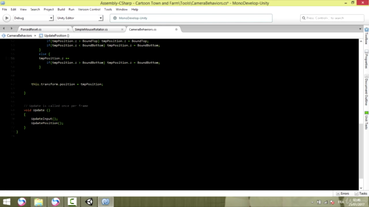
Task: Open the Edit menu
Action: pyautogui.click(x=13, y=9)
